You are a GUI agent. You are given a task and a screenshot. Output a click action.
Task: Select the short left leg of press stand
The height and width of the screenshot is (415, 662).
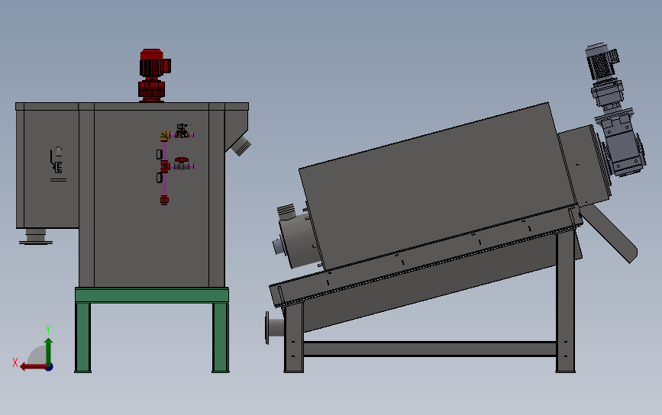click(294, 338)
